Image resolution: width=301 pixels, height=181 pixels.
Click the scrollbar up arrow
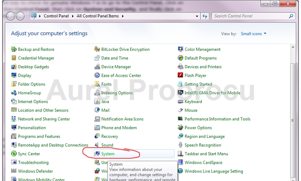point(293,47)
